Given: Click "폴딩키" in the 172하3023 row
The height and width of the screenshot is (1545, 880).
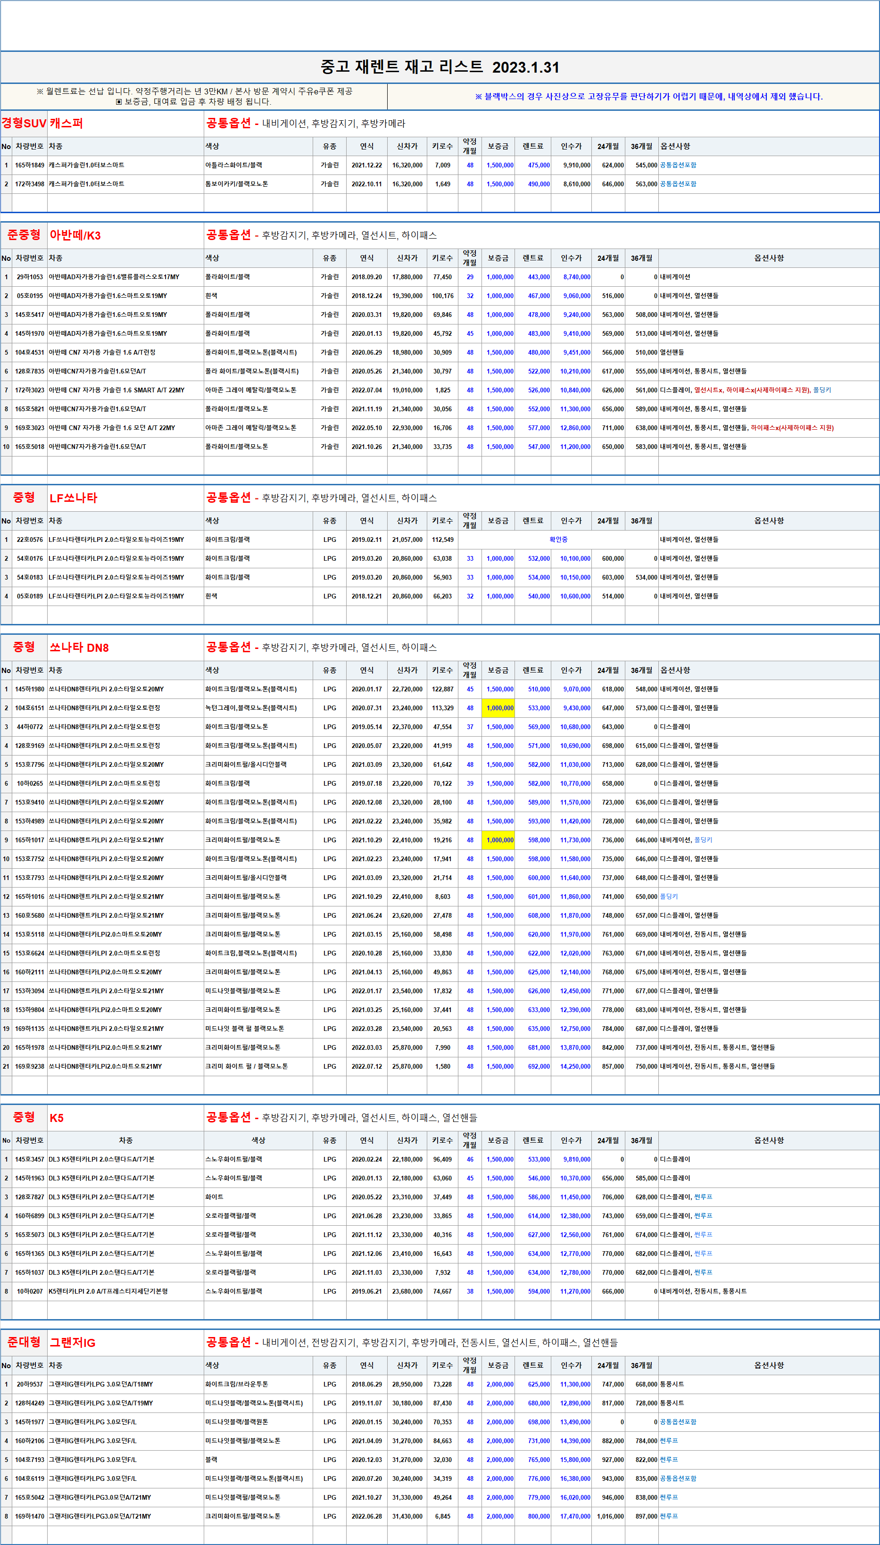Looking at the screenshot, I should tap(822, 390).
